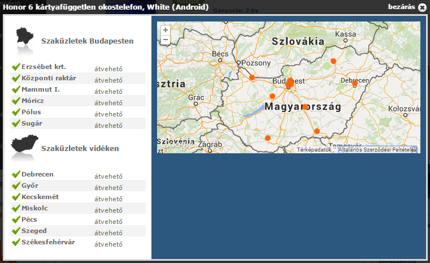Click the orange Szeged map marker
Screen dimensions: 430x263
317,131
